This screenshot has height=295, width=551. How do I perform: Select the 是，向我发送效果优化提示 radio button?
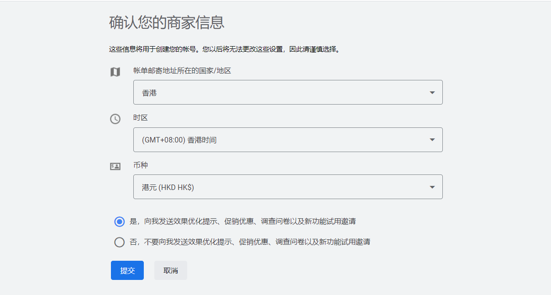click(119, 222)
